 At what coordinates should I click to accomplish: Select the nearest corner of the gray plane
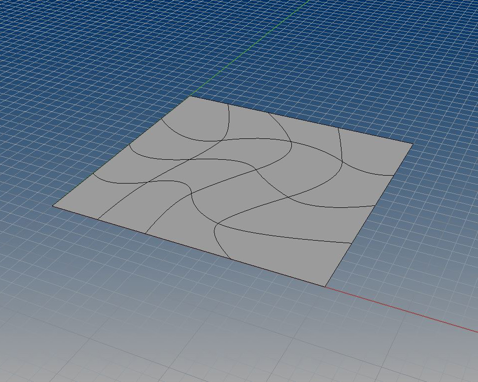click(x=325, y=286)
